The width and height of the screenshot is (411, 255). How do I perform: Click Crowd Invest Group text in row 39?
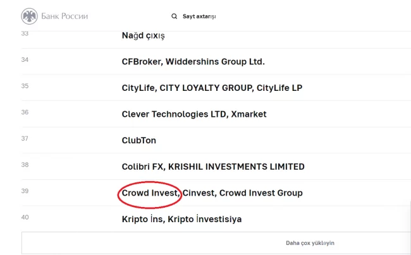(261, 193)
